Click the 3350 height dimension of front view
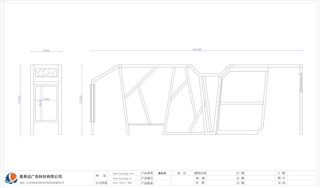 tap(81, 100)
